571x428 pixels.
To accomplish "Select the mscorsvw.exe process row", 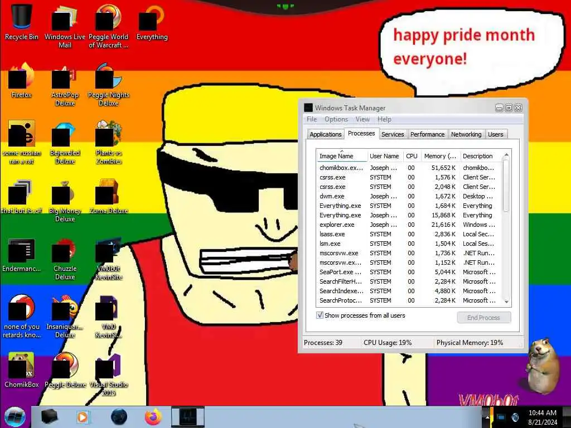I will click(409, 253).
